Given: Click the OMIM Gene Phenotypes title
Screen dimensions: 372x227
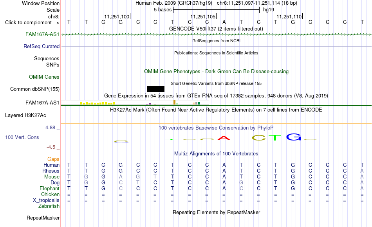Looking at the screenshot, I should click(x=216, y=71).
